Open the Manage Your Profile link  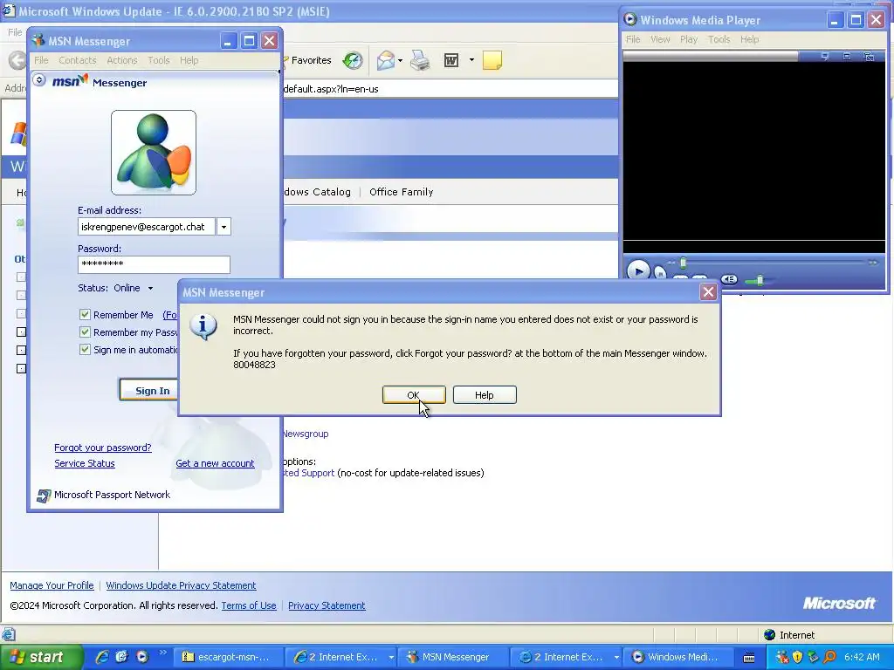52,585
